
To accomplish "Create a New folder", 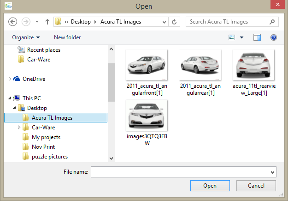I will [x=67, y=37].
